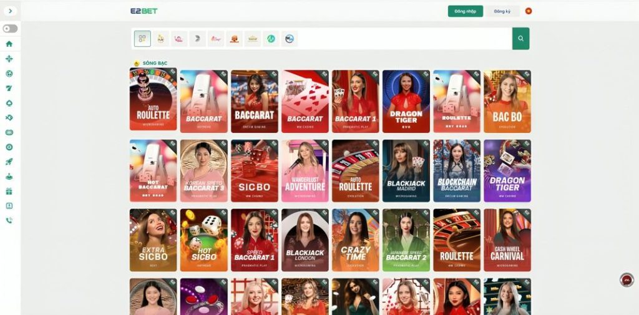This screenshot has width=639, height=315.
Task: Open the Speed Baccarat 1 card
Action: [255, 240]
